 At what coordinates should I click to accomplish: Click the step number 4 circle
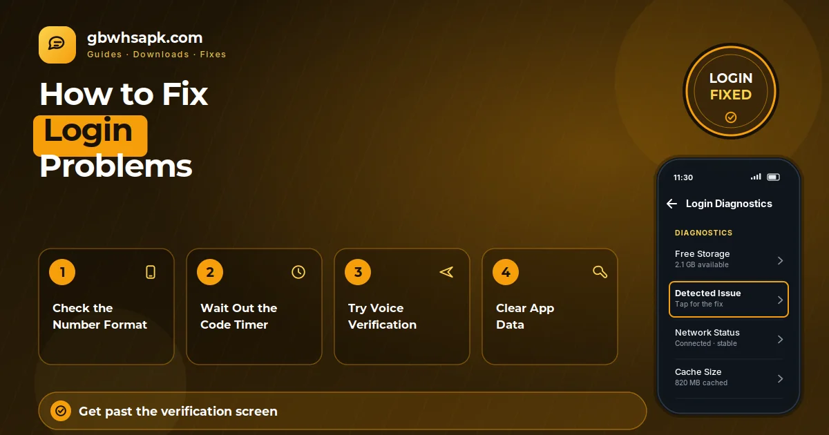coord(506,272)
